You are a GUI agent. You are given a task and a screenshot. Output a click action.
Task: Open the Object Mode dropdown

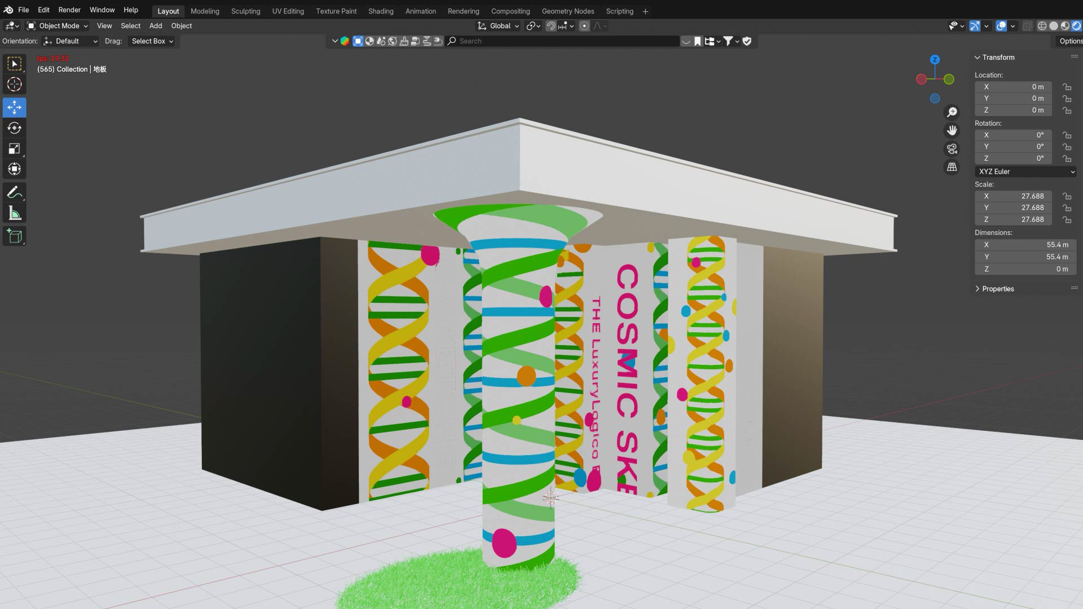click(58, 26)
